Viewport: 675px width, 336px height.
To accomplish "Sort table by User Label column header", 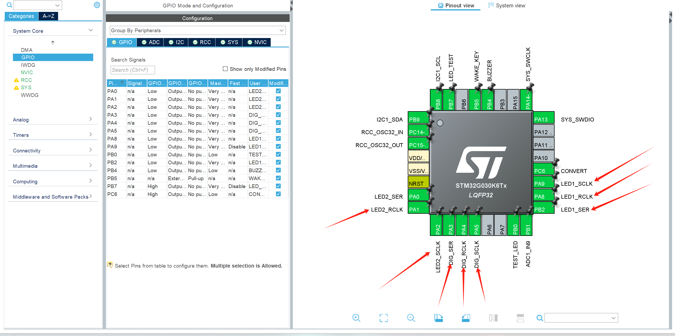I will coord(258,83).
